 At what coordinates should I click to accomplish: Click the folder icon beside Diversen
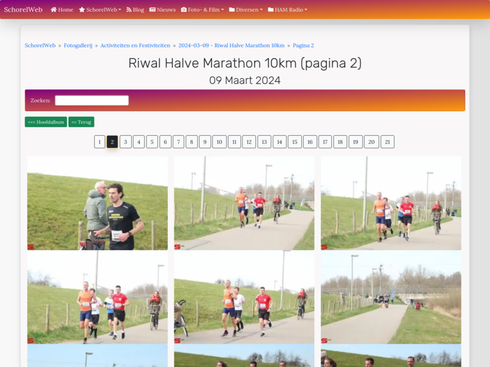pos(232,10)
